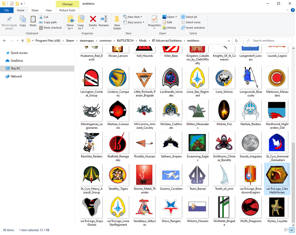Click Pin to Quick access icon
This screenshot has height=235, width=296.
coord(9,19)
